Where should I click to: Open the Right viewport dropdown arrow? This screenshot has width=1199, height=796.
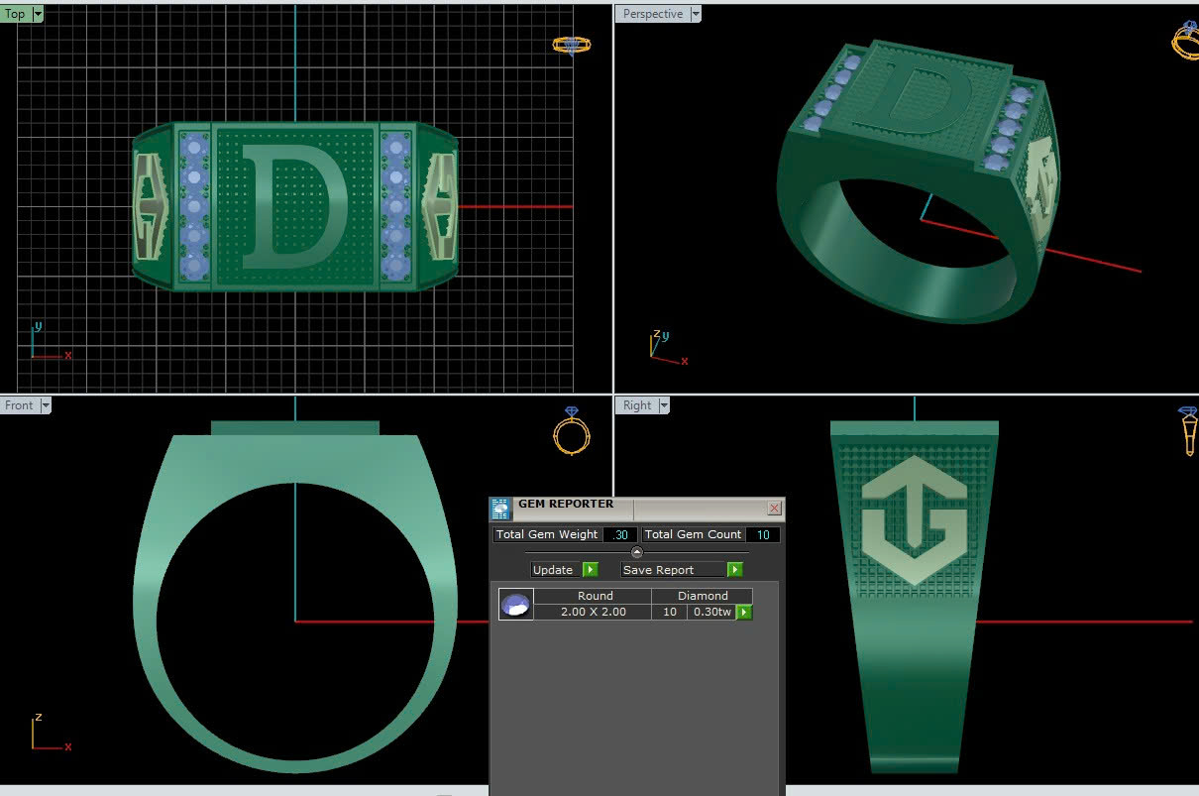coord(662,405)
